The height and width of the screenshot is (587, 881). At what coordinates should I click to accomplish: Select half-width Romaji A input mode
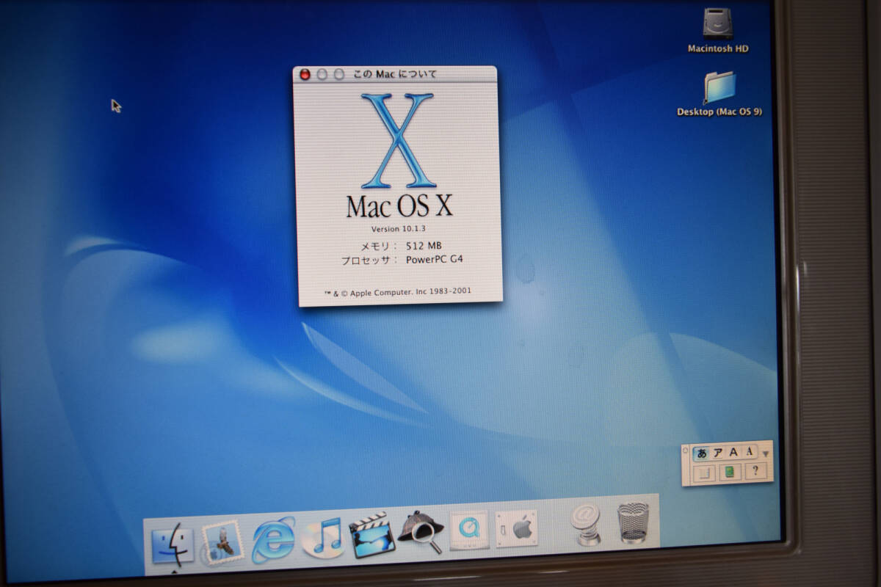(748, 451)
